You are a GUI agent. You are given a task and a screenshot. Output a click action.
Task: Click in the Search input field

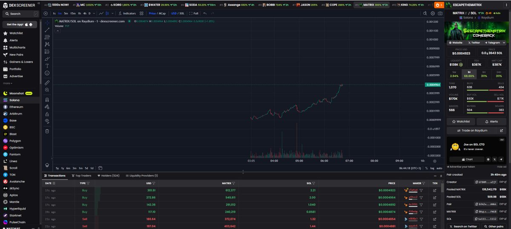[x=20, y=14]
